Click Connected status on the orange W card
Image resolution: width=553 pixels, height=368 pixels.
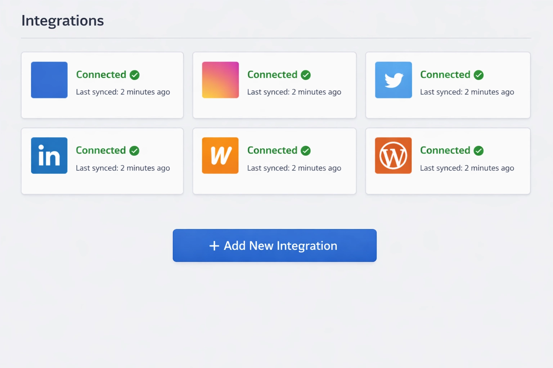click(272, 150)
